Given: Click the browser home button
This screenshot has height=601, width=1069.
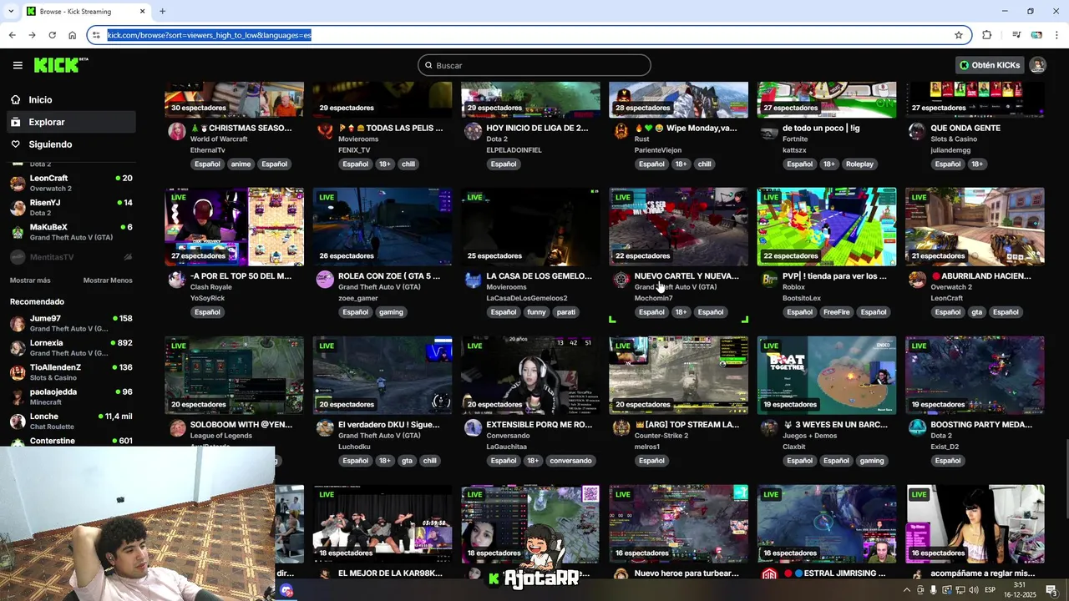Looking at the screenshot, I should [73, 35].
